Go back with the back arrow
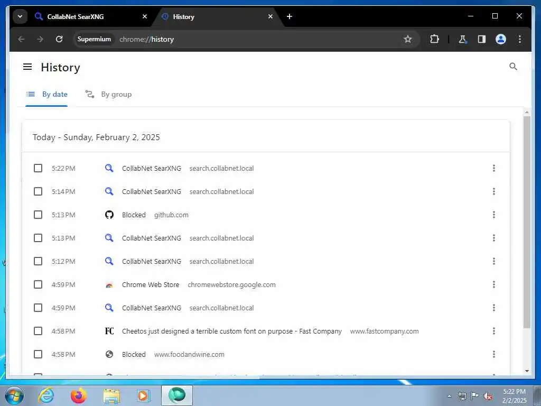This screenshot has width=541, height=406. tap(21, 39)
